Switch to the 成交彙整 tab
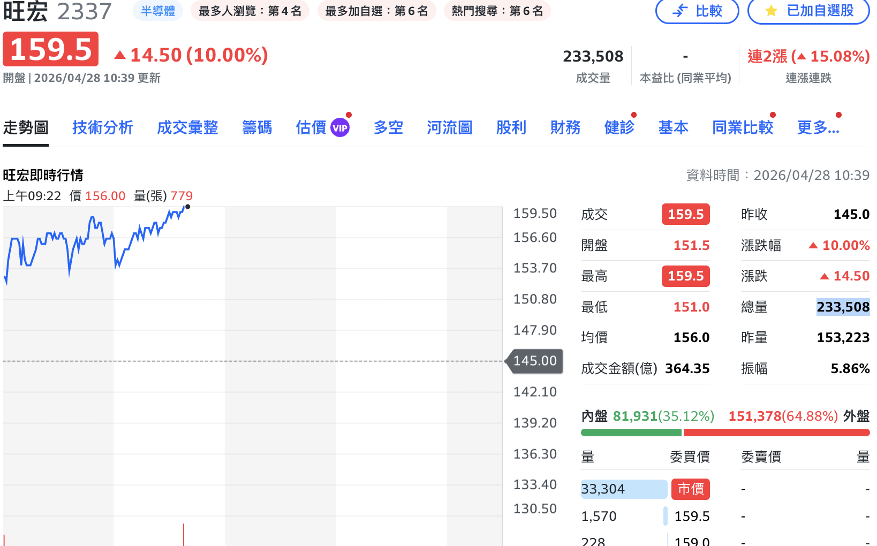This screenshot has height=546, width=877. point(187,128)
